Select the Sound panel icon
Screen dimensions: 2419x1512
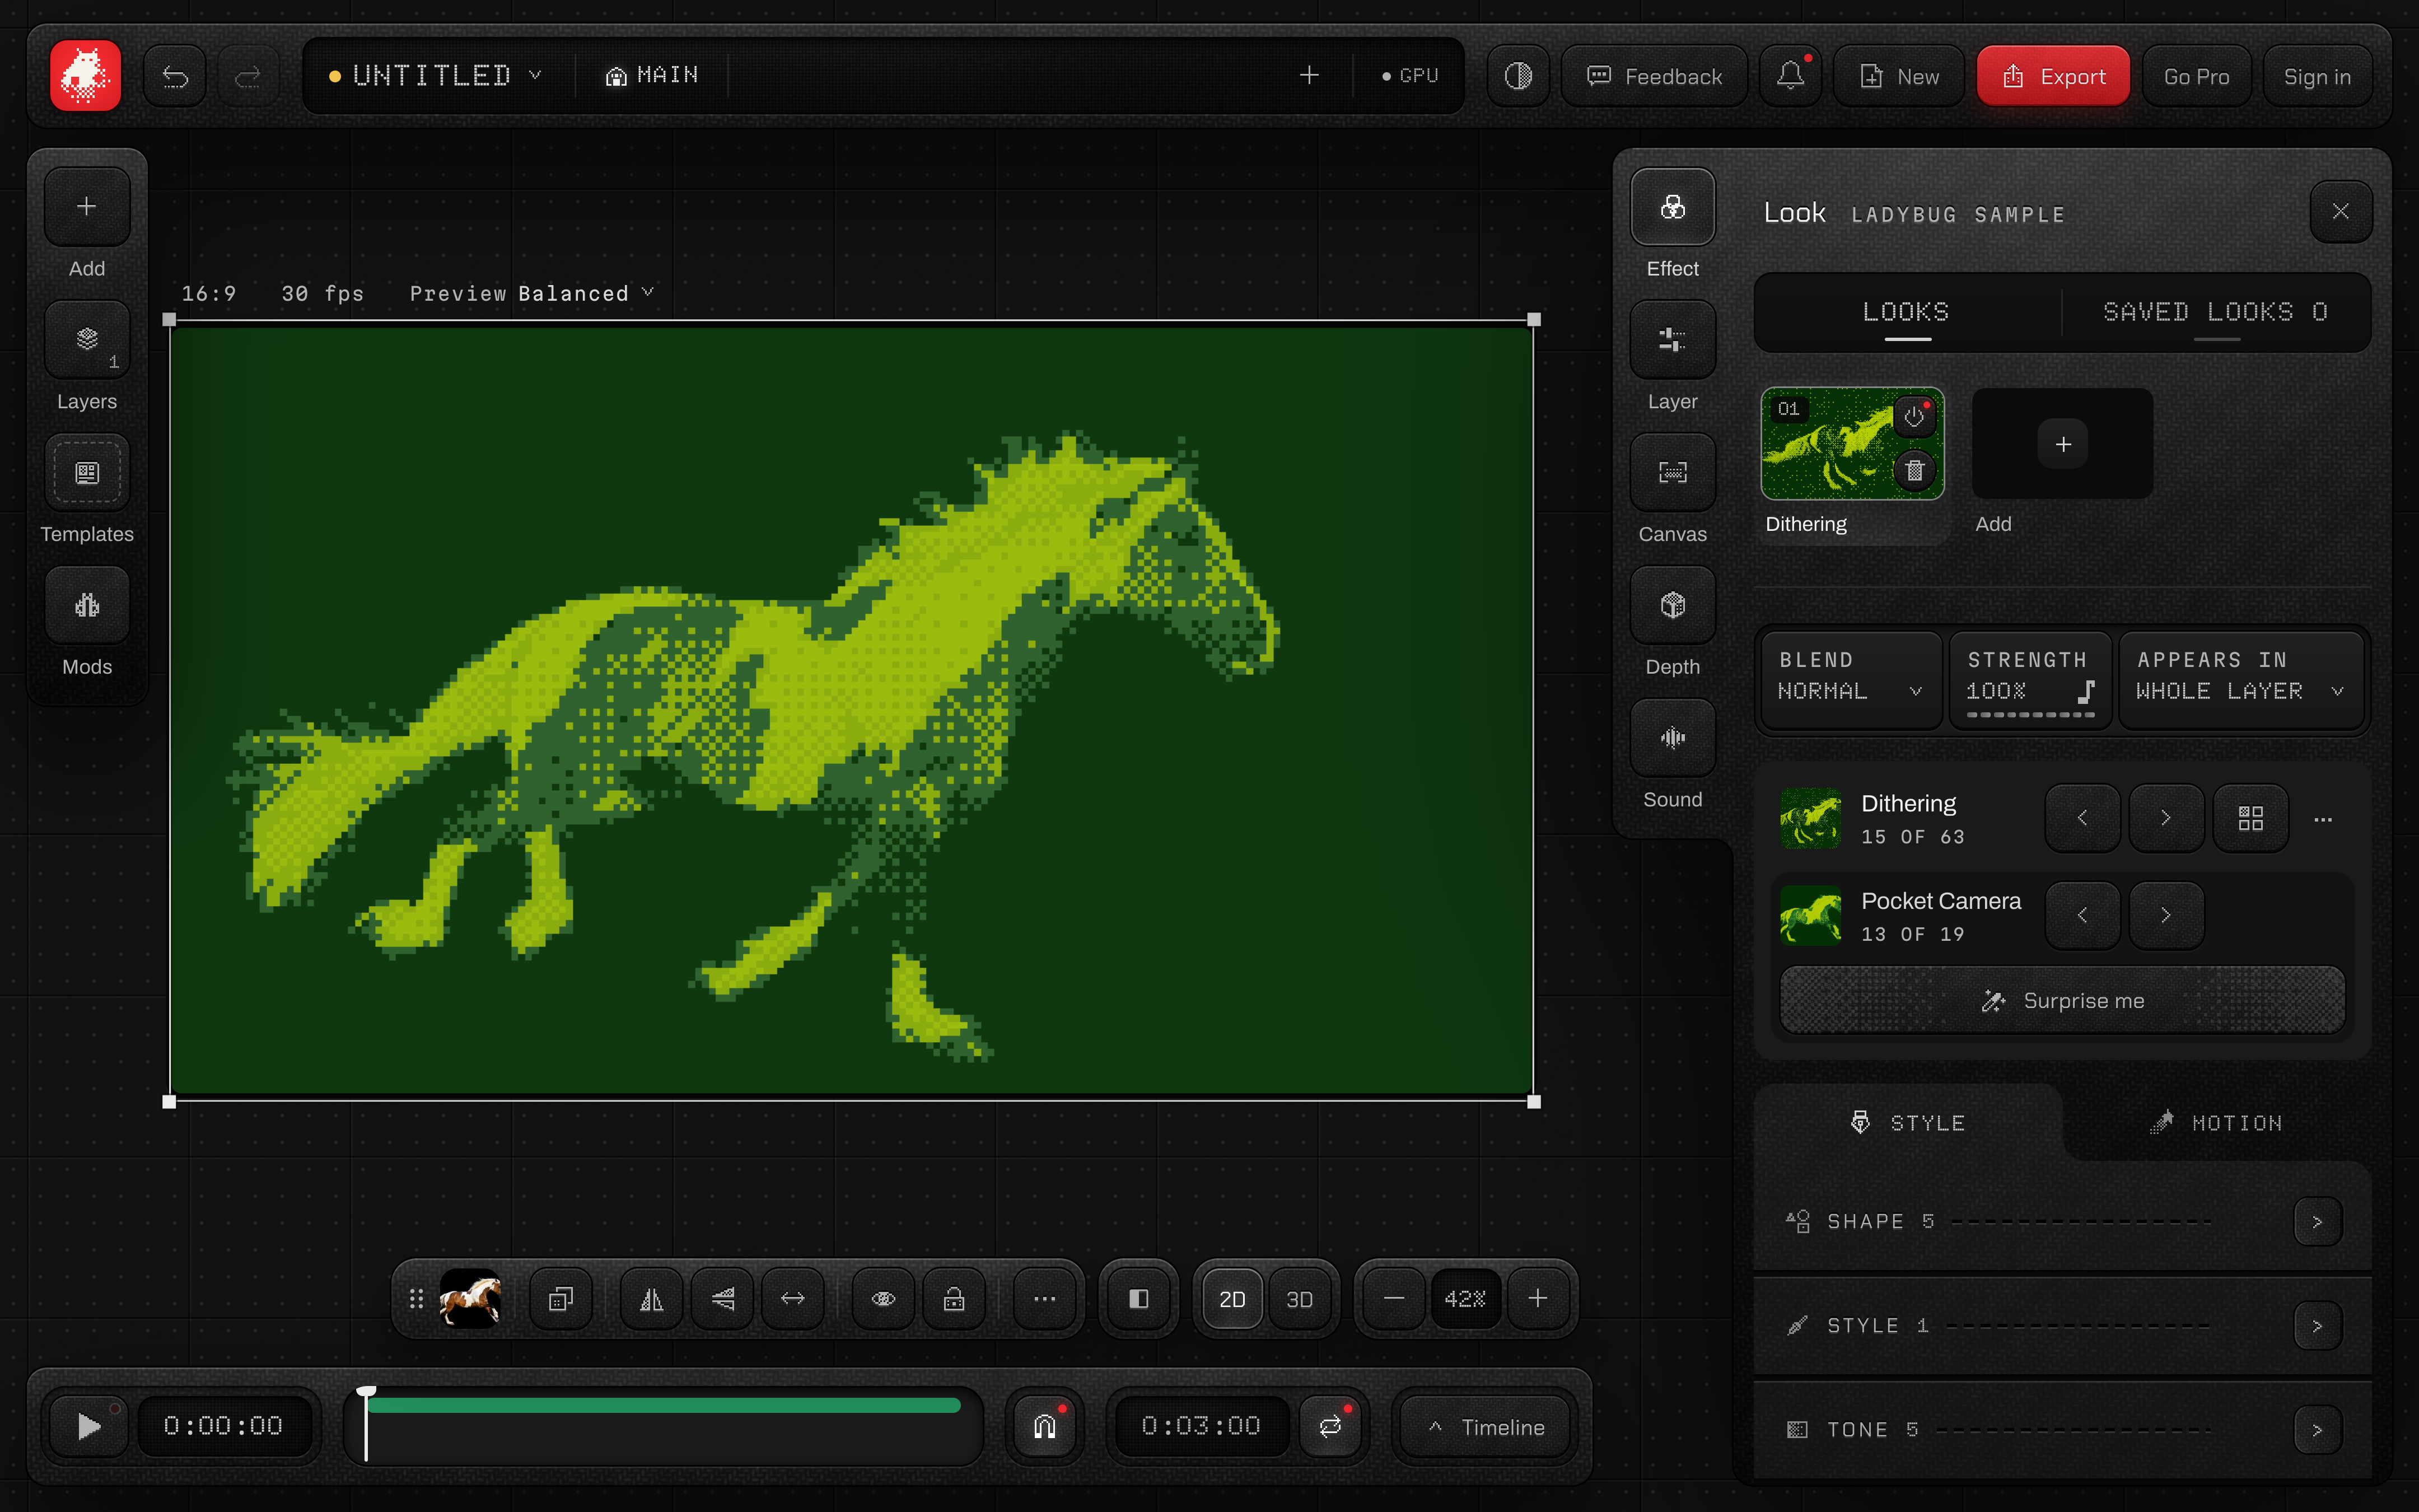click(1673, 738)
